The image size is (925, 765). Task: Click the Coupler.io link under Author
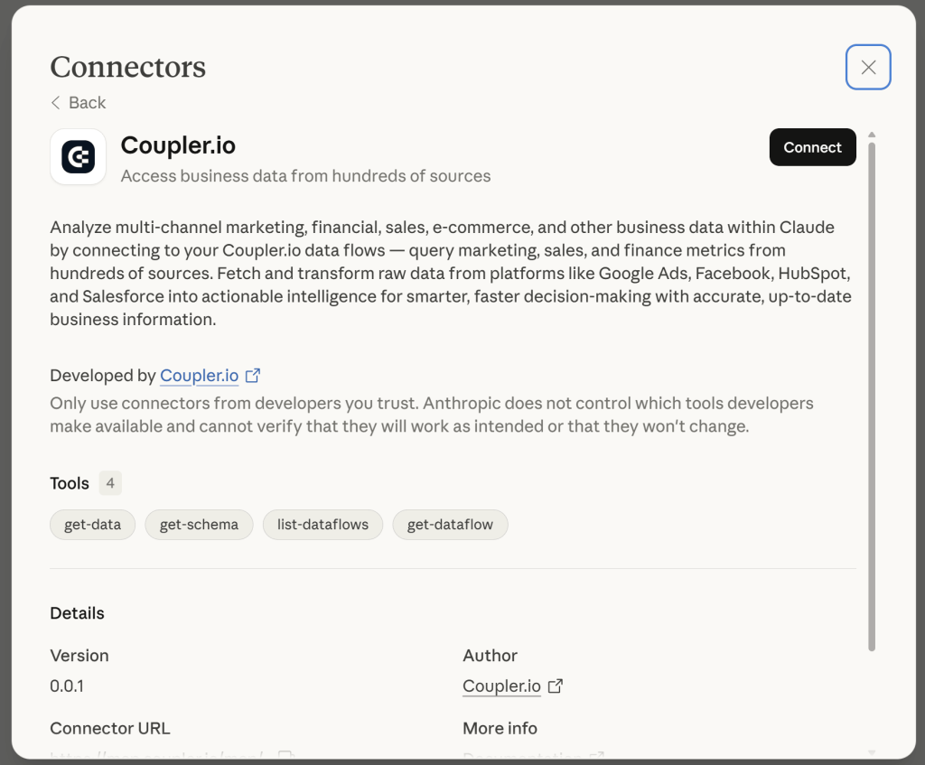[501, 686]
